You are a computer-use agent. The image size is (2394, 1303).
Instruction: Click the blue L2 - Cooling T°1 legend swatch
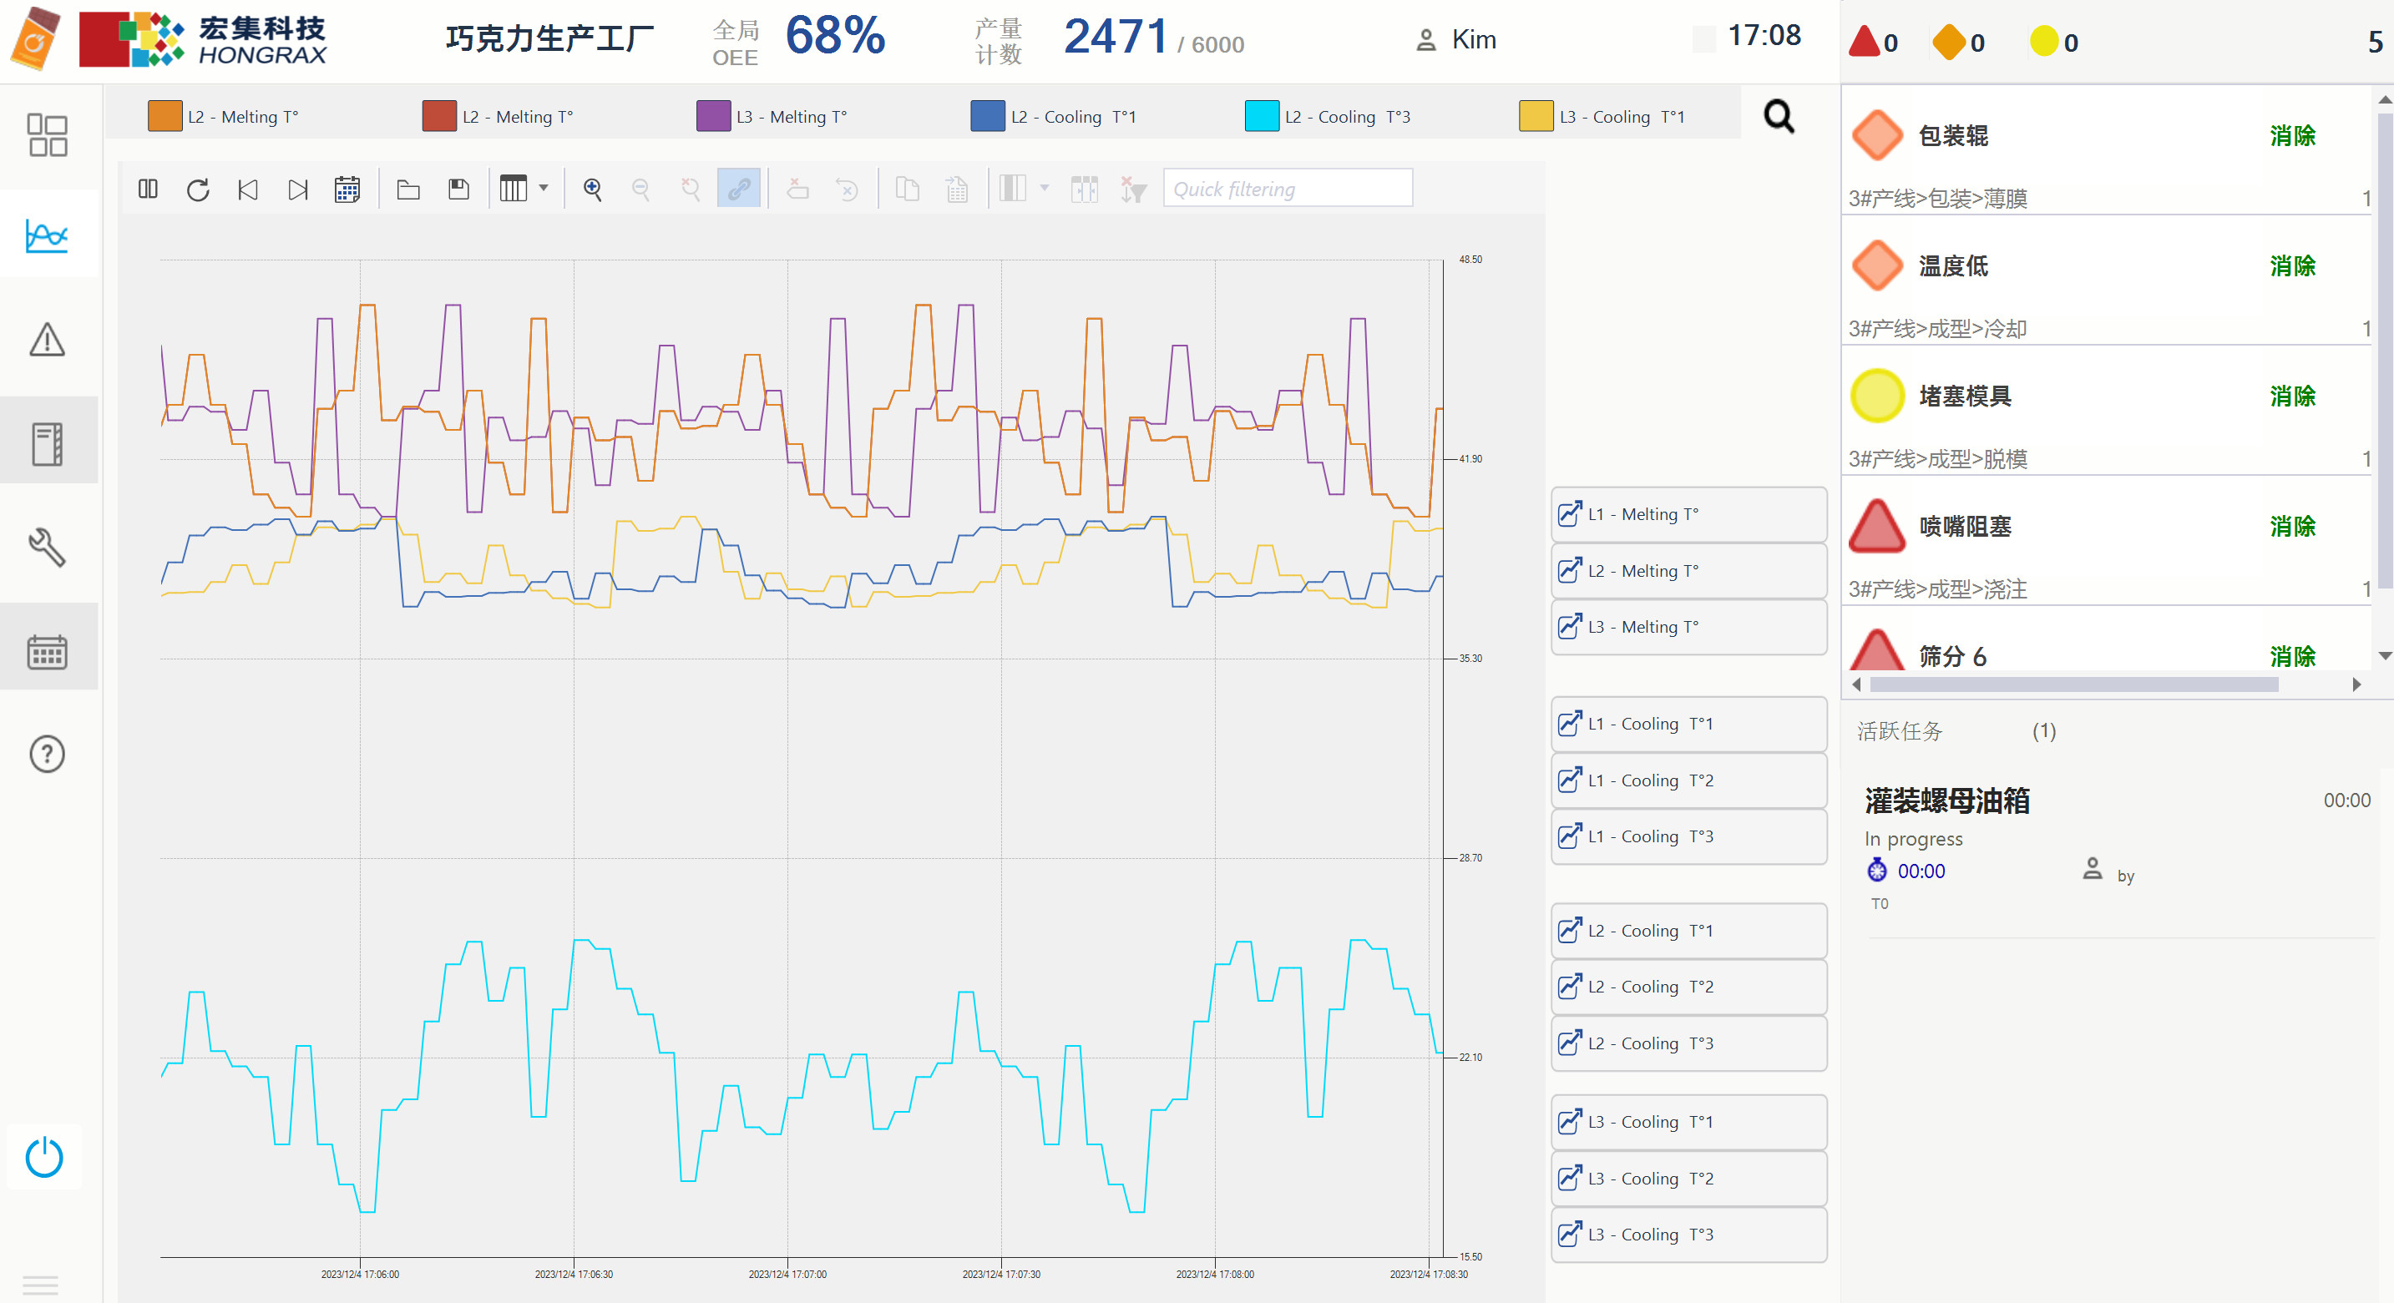[988, 116]
